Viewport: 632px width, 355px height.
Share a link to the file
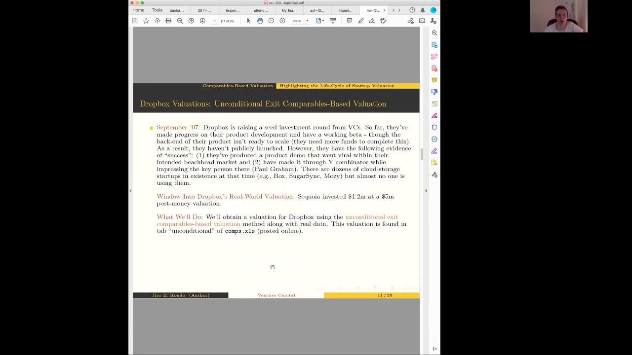coord(410,21)
